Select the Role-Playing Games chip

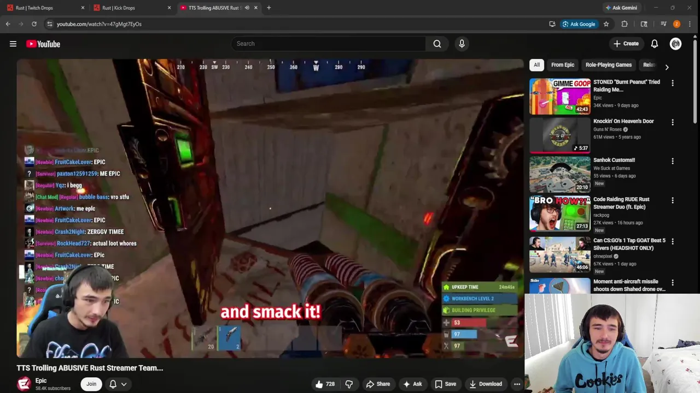[x=609, y=65]
